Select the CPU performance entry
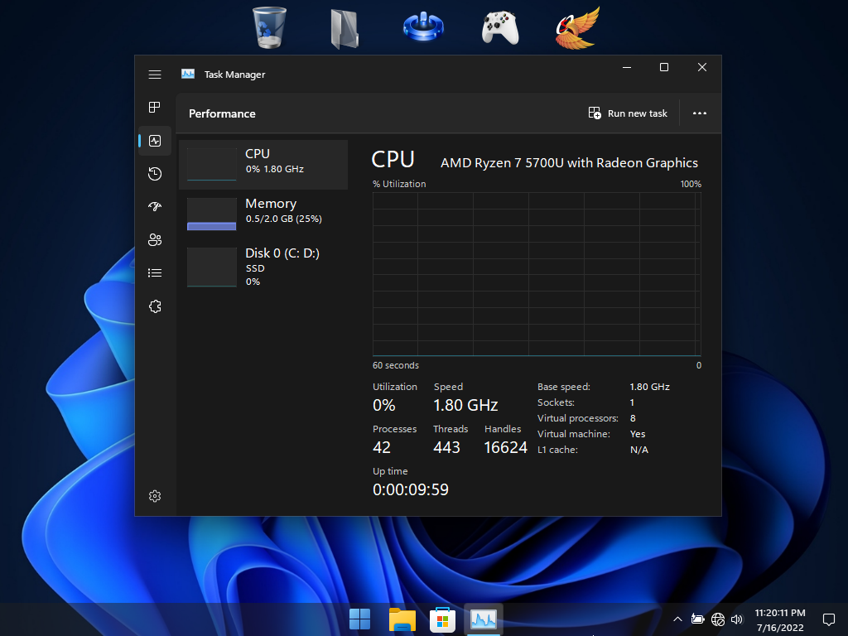 (x=263, y=165)
